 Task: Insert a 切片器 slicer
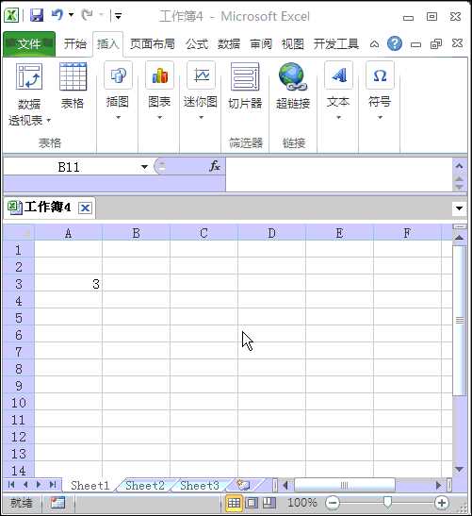[x=245, y=86]
